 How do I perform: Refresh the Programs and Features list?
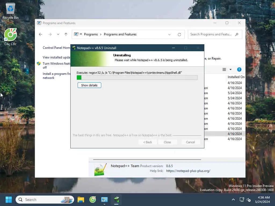point(179,35)
